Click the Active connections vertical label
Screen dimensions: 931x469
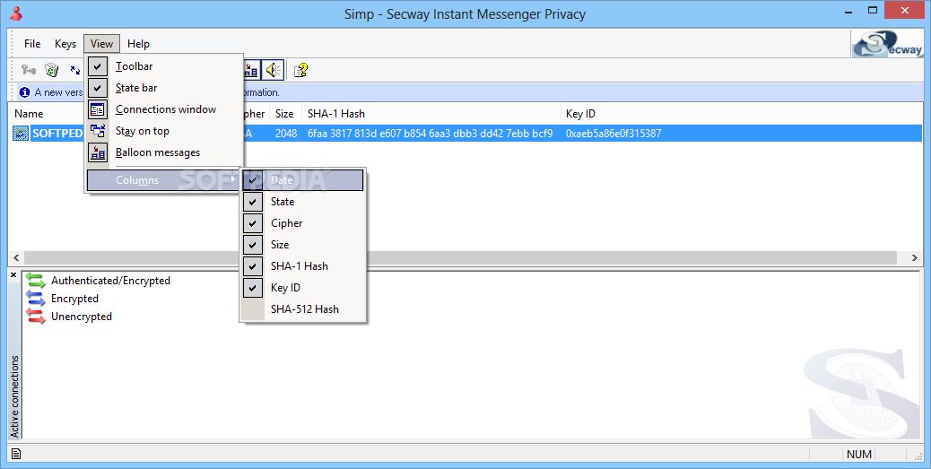pyautogui.click(x=15, y=396)
